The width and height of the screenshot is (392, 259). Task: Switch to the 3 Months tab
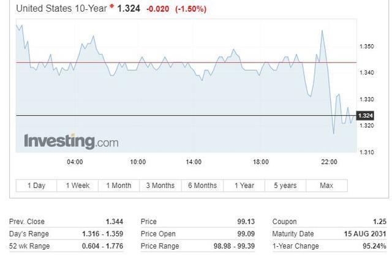[x=160, y=186]
